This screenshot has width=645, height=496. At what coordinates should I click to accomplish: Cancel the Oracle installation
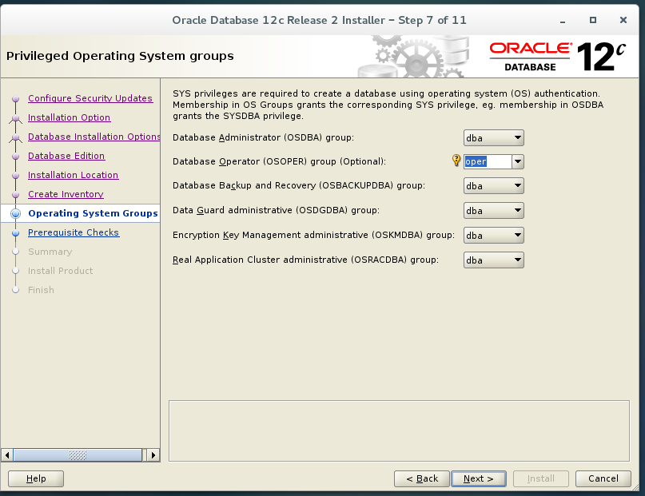coord(603,478)
